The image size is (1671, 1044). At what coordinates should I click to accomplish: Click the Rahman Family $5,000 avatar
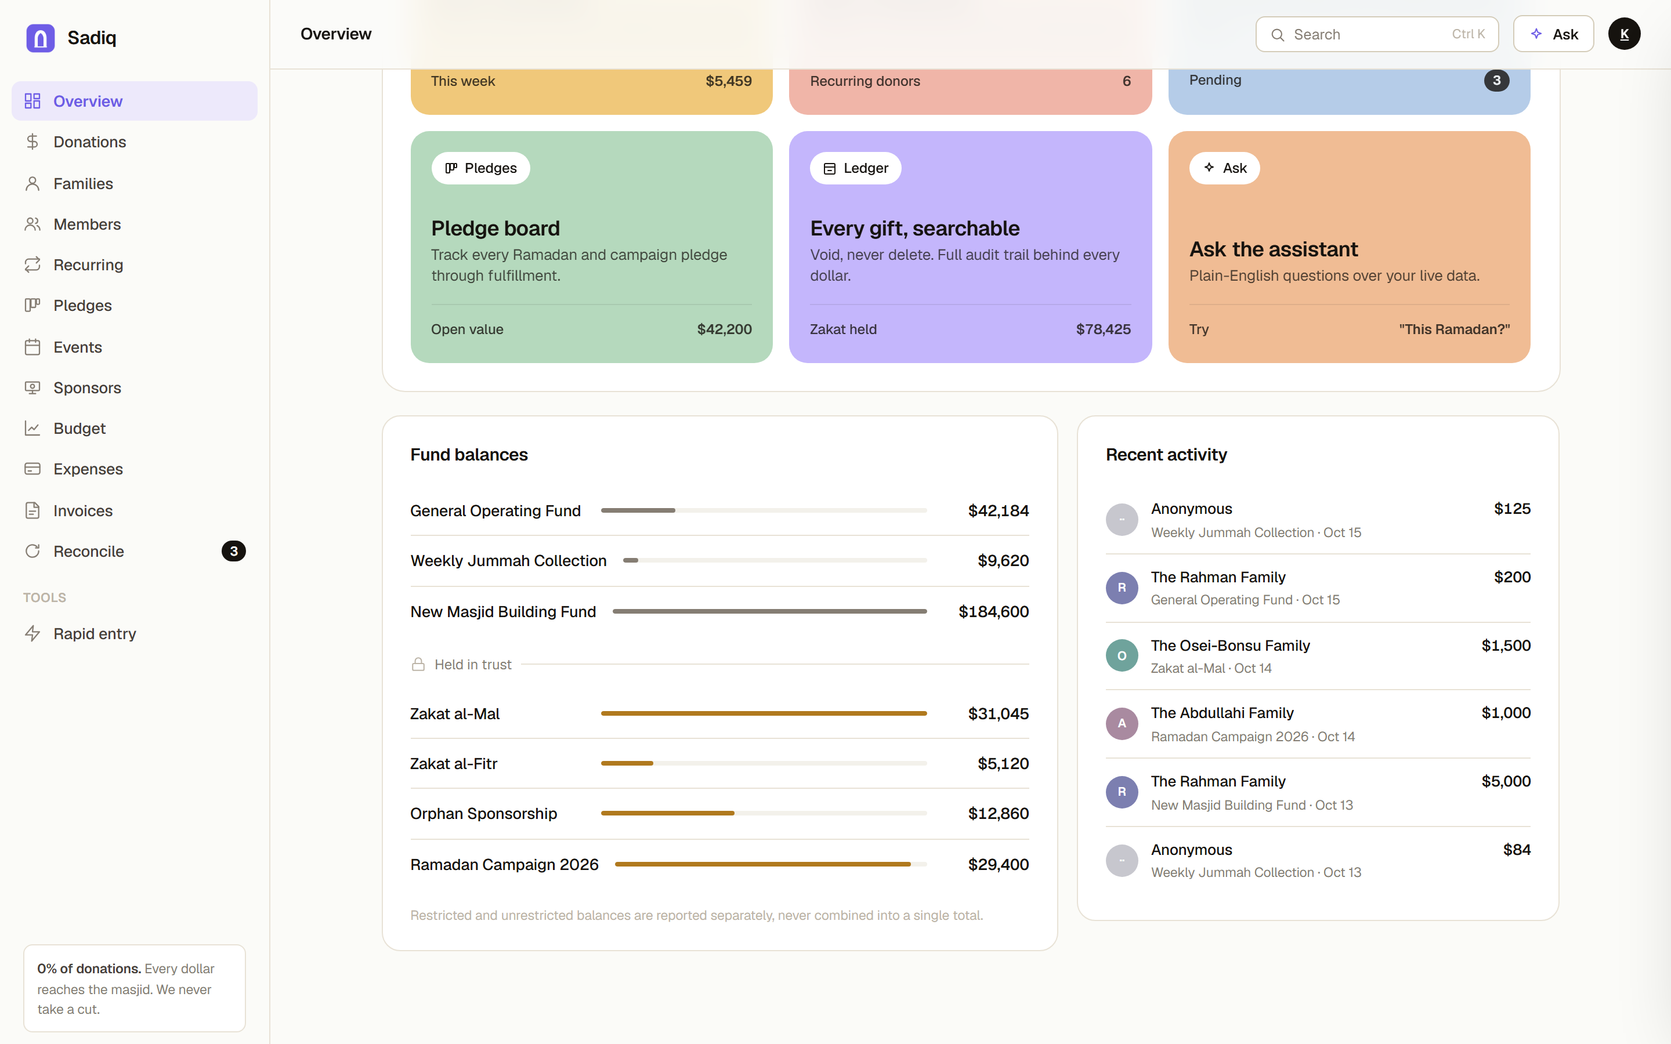tap(1122, 792)
